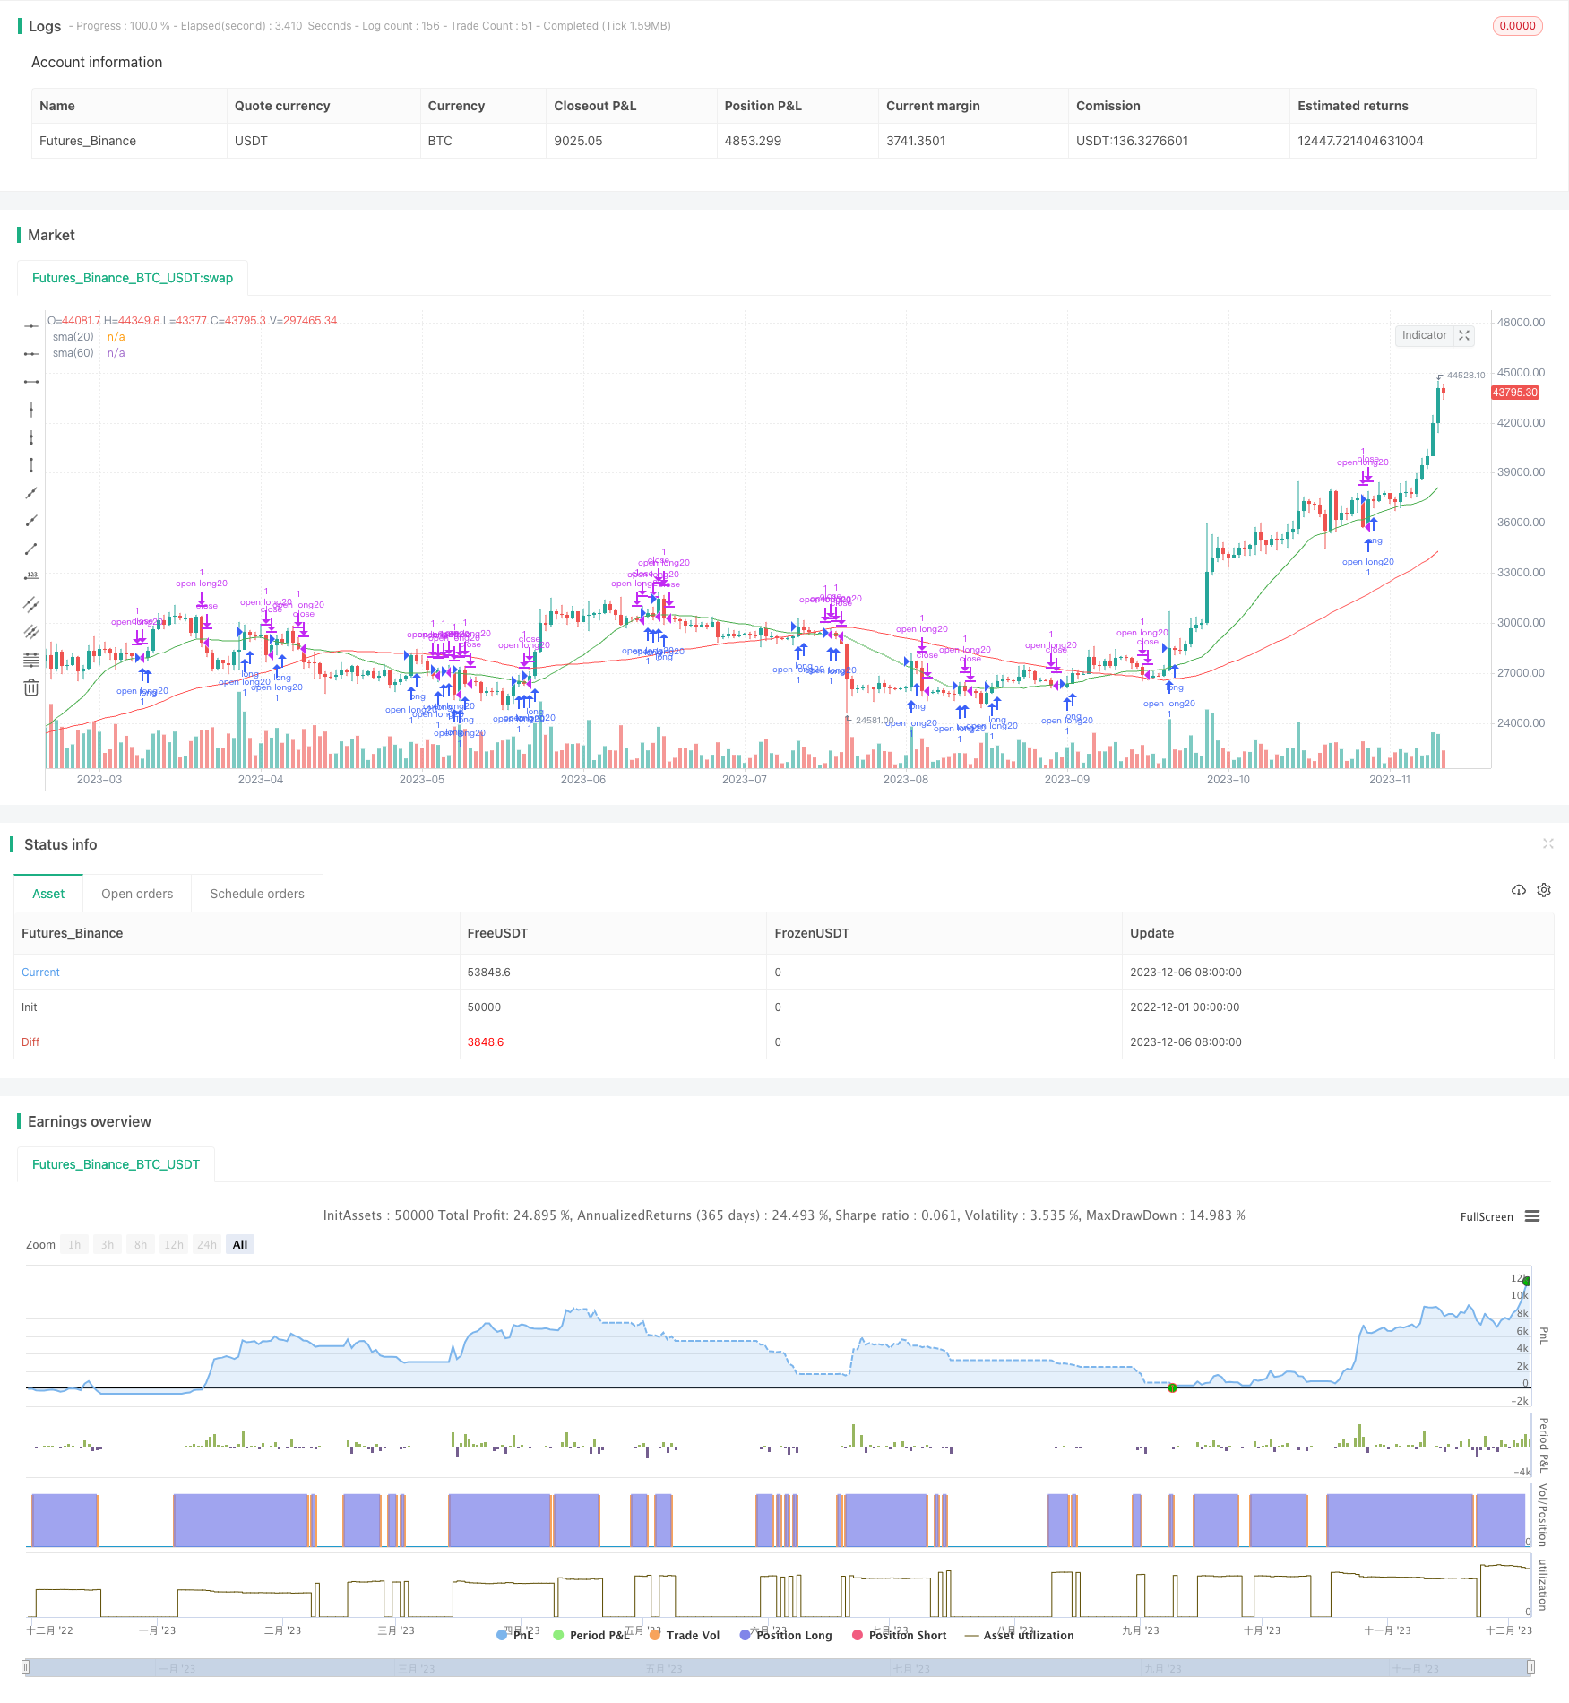Select the vertical ray line drawing tool

(x=31, y=437)
